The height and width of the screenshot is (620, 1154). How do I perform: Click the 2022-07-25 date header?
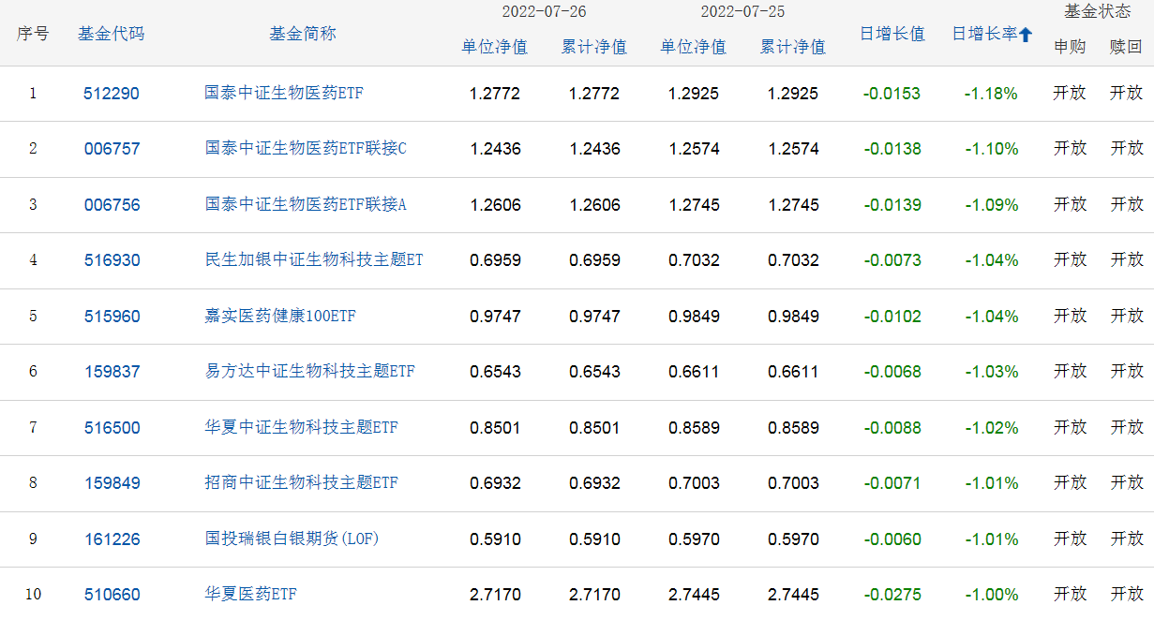point(743,11)
